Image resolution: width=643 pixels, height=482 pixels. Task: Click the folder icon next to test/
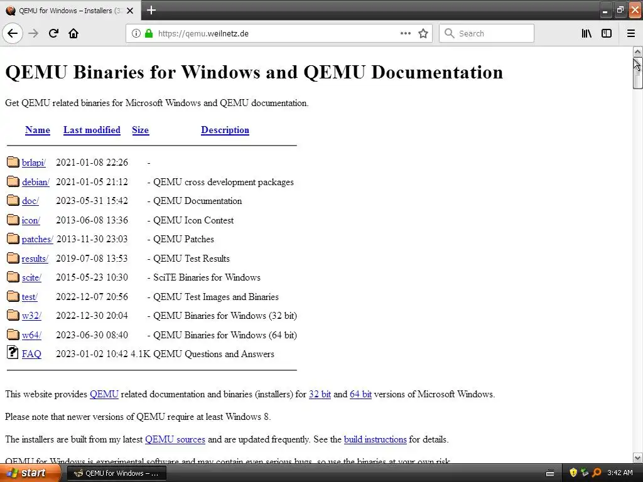pos(13,296)
